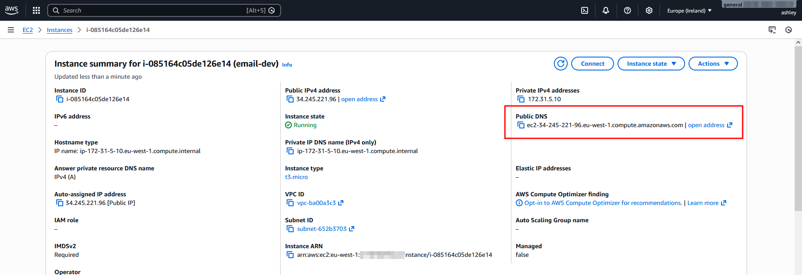Copy the Instance ID value
Viewport: 802px width, 275px height.
click(60, 99)
